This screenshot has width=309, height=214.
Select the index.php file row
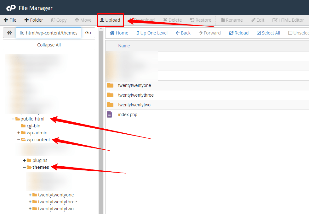(207, 115)
